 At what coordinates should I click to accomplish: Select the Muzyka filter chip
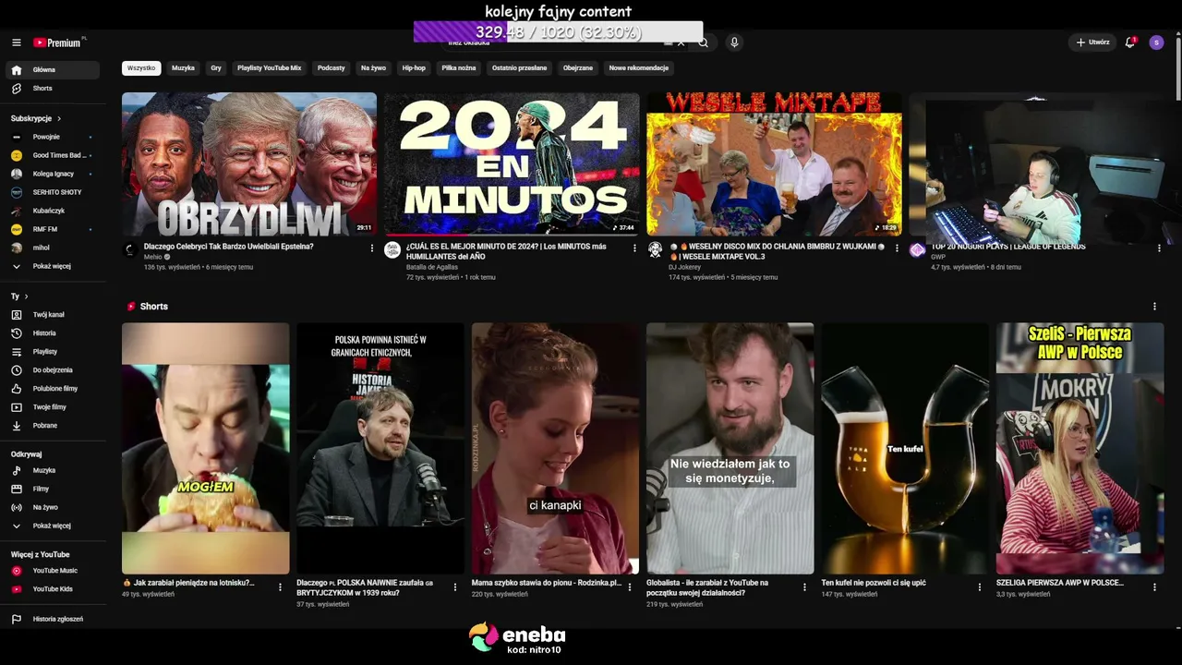click(x=183, y=68)
